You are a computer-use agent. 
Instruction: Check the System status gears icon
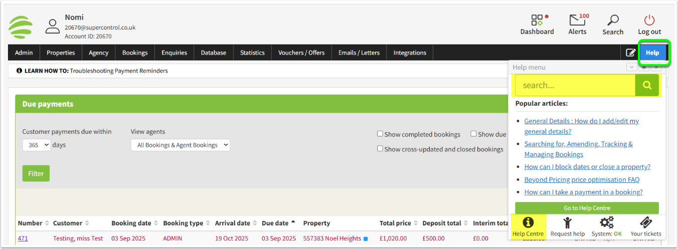click(x=607, y=223)
